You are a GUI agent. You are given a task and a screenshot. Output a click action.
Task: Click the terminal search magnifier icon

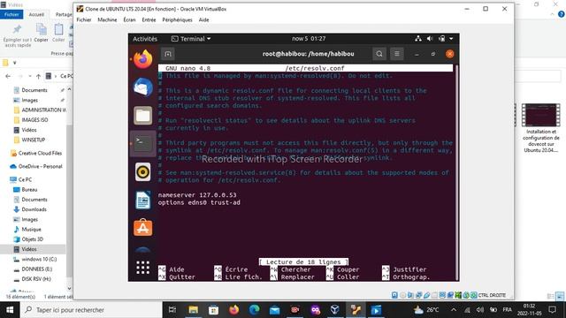379,54
